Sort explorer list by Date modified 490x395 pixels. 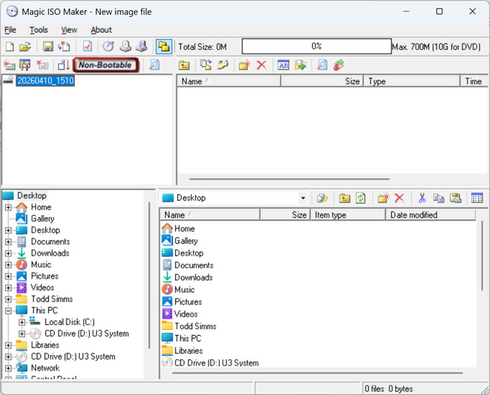430,215
